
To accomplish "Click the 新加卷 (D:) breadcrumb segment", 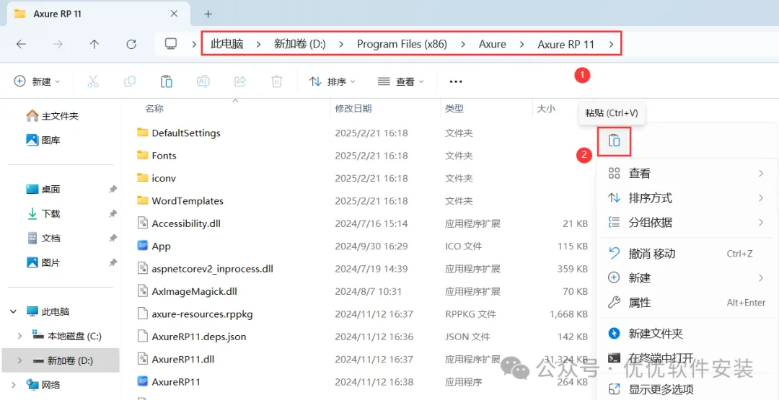I will (299, 44).
